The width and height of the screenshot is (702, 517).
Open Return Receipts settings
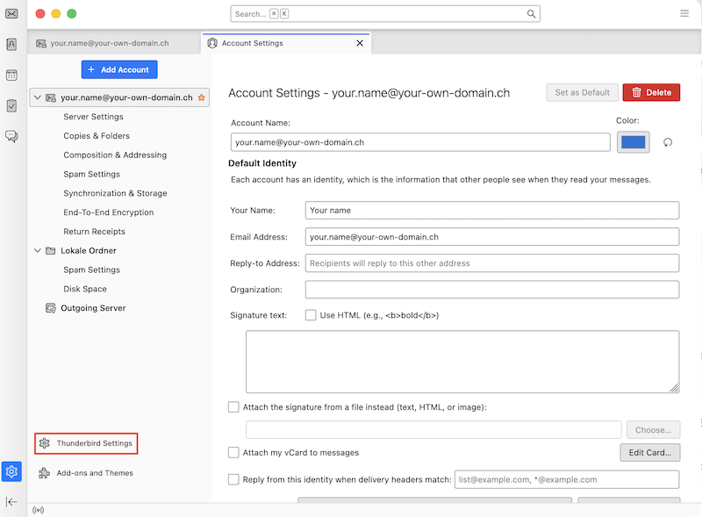[94, 232]
